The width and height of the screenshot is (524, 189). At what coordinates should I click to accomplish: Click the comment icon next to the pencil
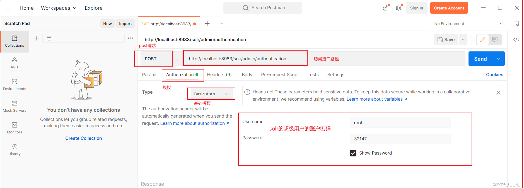(x=495, y=39)
